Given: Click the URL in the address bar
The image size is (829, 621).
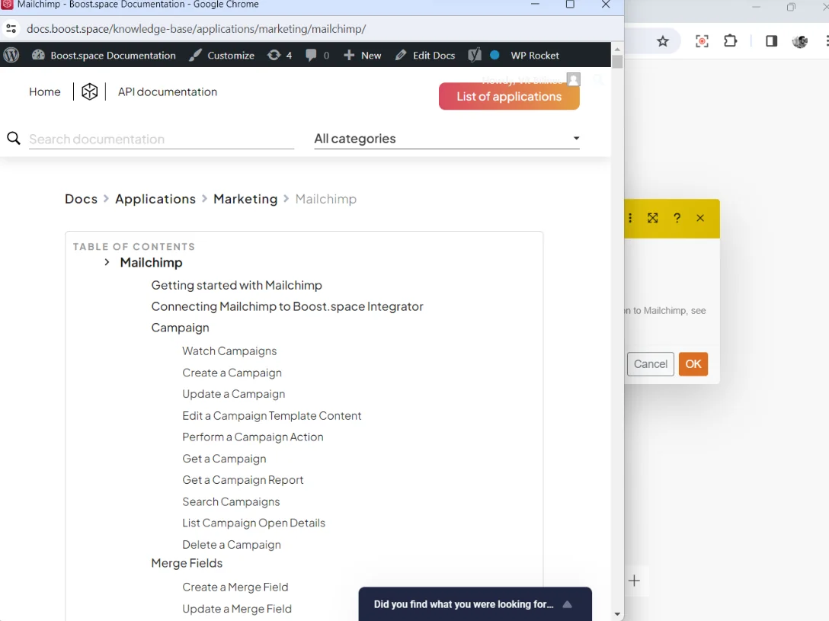Looking at the screenshot, I should pos(196,28).
